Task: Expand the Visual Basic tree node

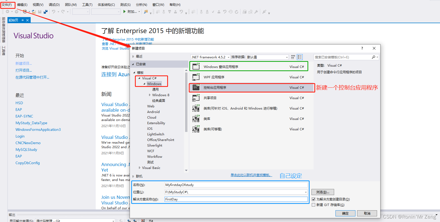Action: pos(139,168)
